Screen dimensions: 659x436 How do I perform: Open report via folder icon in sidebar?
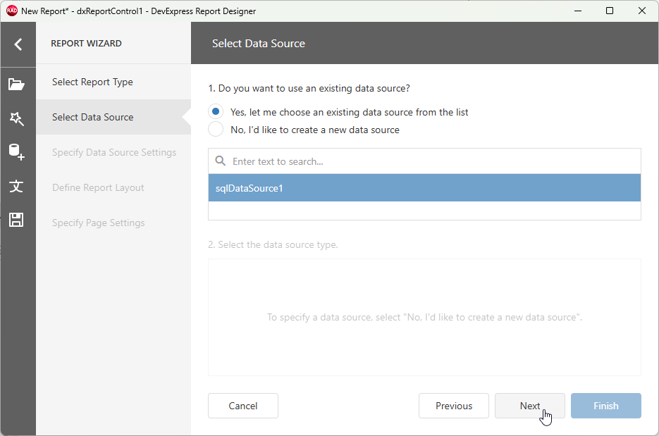click(16, 85)
